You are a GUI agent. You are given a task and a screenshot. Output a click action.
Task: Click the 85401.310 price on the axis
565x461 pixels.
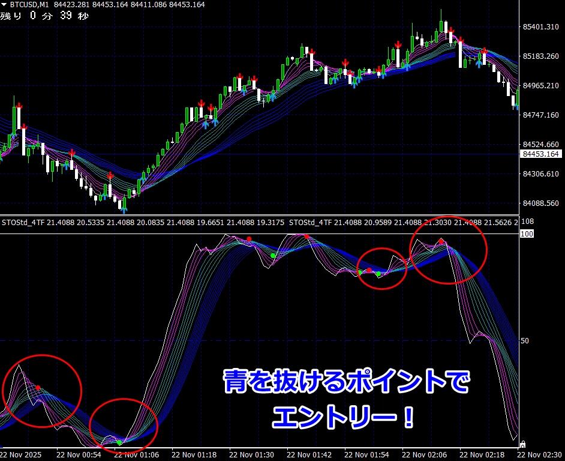[x=541, y=27]
